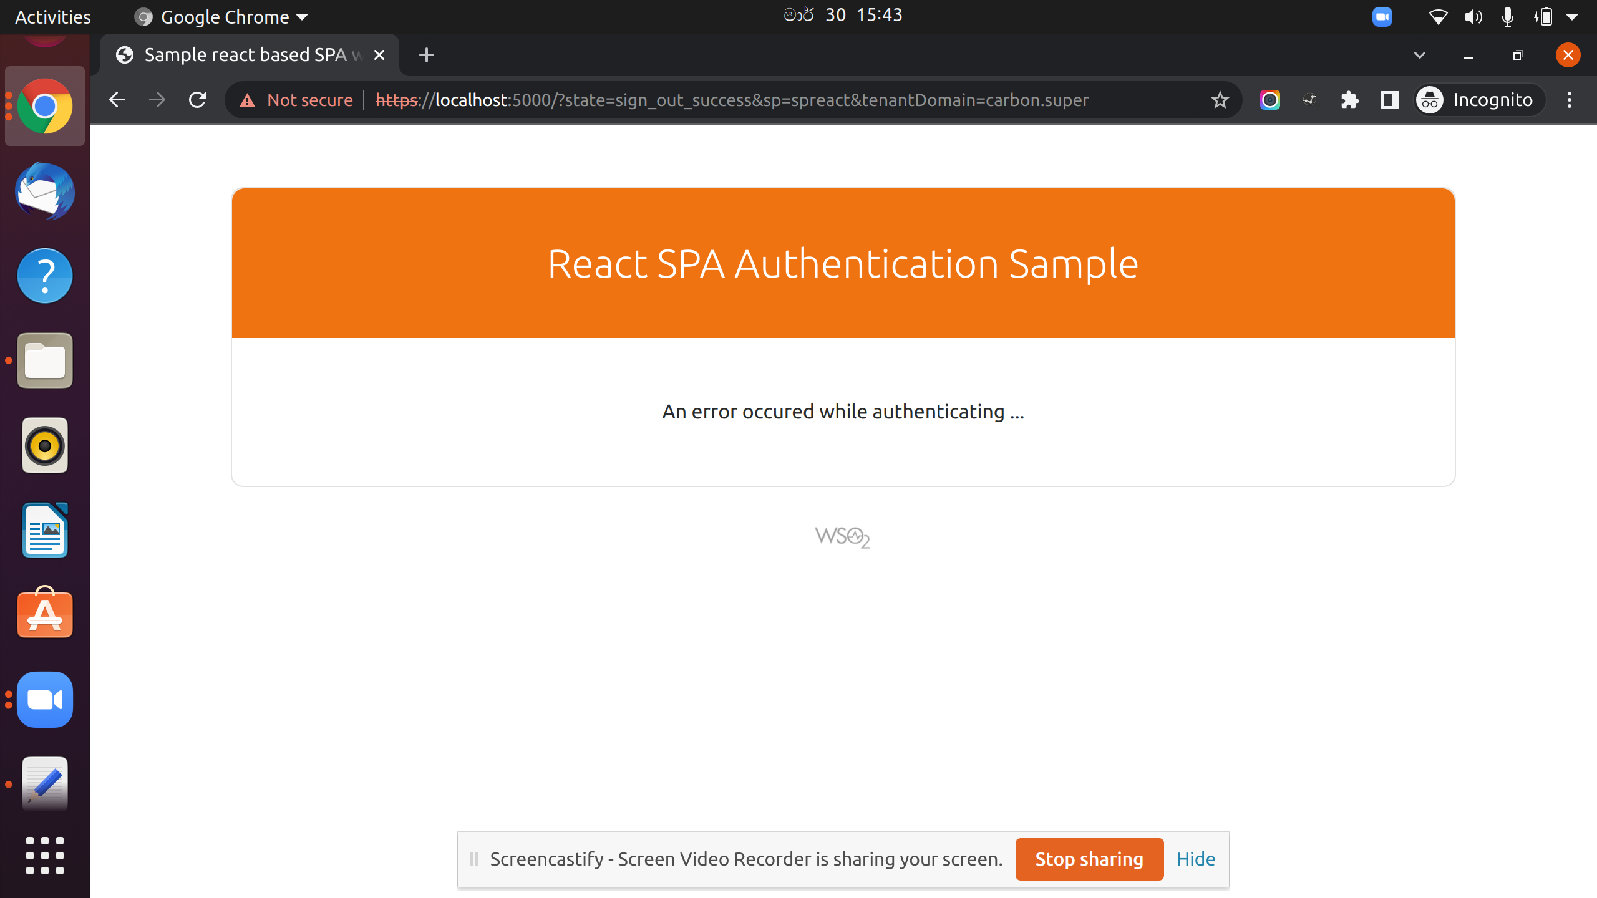This screenshot has width=1597, height=898.
Task: Open the colorful circle extension icon
Action: pos(1269,100)
